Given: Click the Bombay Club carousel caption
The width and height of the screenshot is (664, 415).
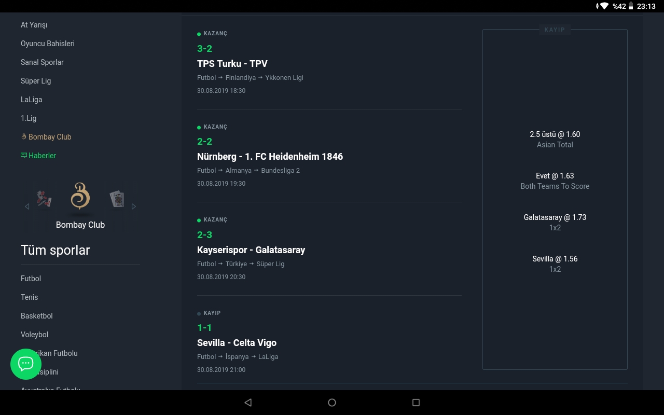Looking at the screenshot, I should (80, 225).
